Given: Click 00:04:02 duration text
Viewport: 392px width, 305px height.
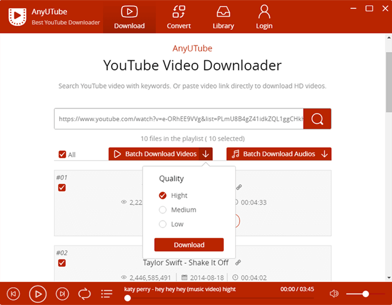Looking at the screenshot, I should [x=253, y=277].
